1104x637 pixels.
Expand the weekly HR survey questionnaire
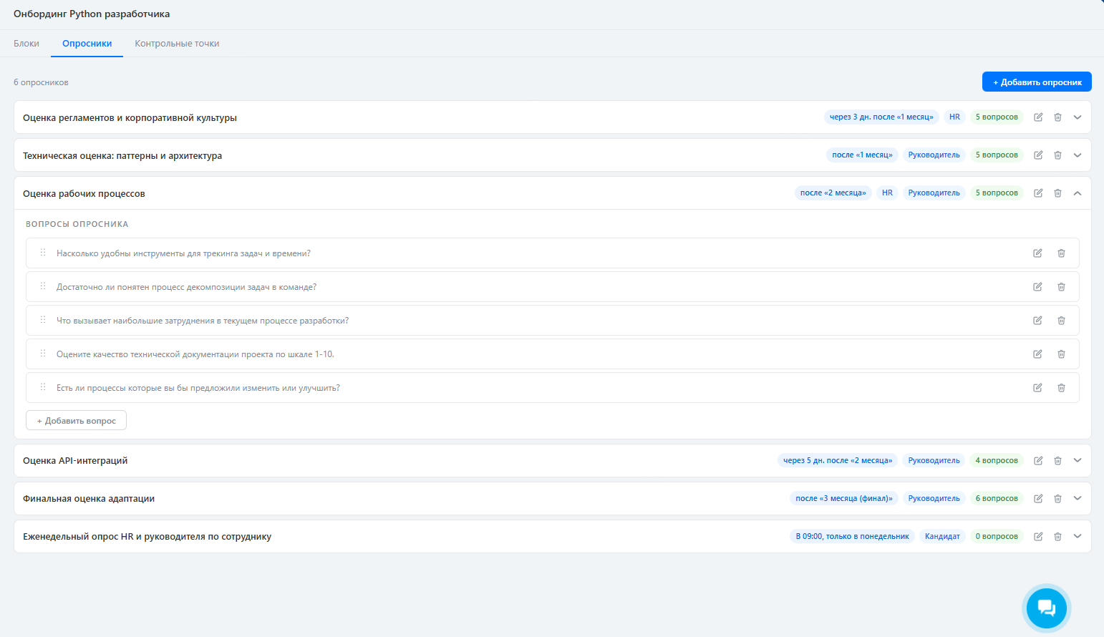pyautogui.click(x=1078, y=537)
